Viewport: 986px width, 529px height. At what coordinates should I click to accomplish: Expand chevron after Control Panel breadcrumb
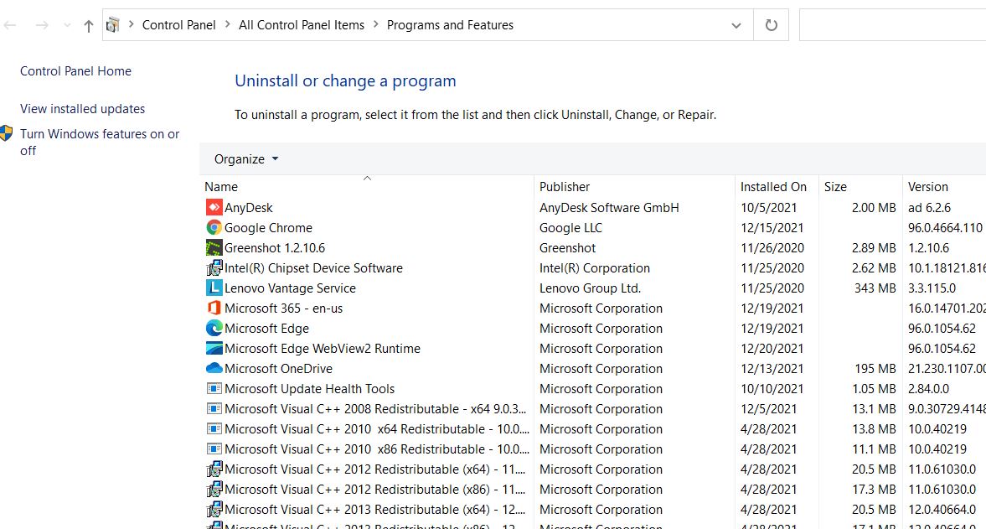coord(227,24)
